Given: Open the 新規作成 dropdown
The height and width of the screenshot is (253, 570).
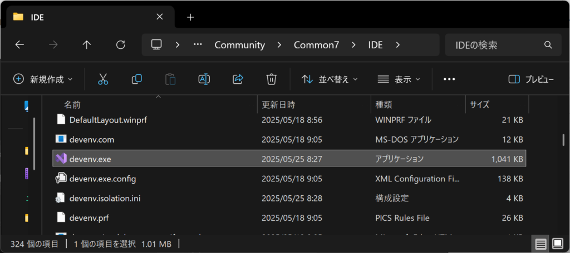Looking at the screenshot, I should pyautogui.click(x=43, y=79).
